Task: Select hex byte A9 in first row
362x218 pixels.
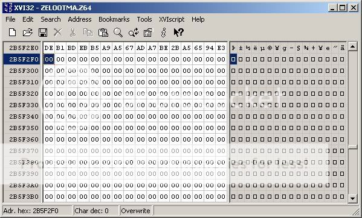Action: click(x=106, y=48)
